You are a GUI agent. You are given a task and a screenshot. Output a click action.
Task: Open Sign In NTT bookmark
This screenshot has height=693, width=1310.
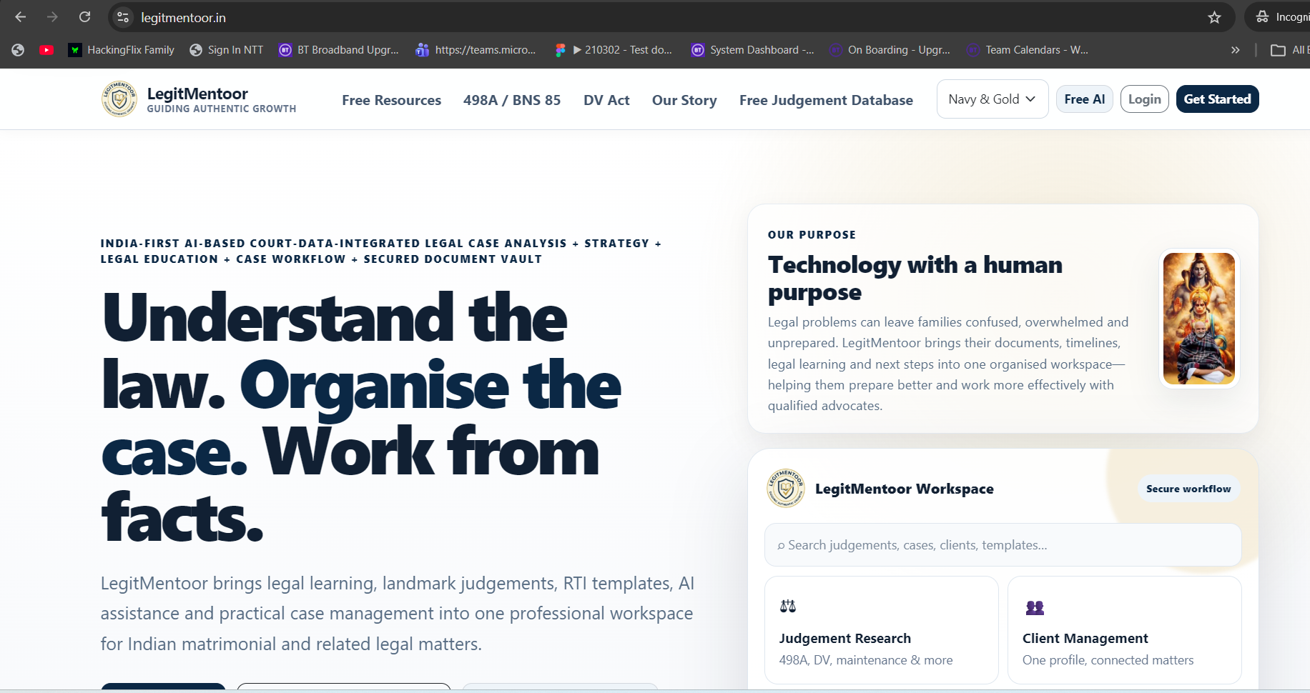tap(227, 50)
